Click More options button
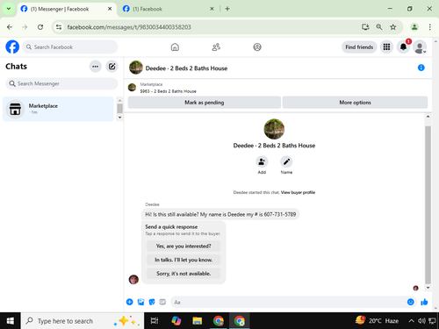The image size is (439, 329). 355,103
